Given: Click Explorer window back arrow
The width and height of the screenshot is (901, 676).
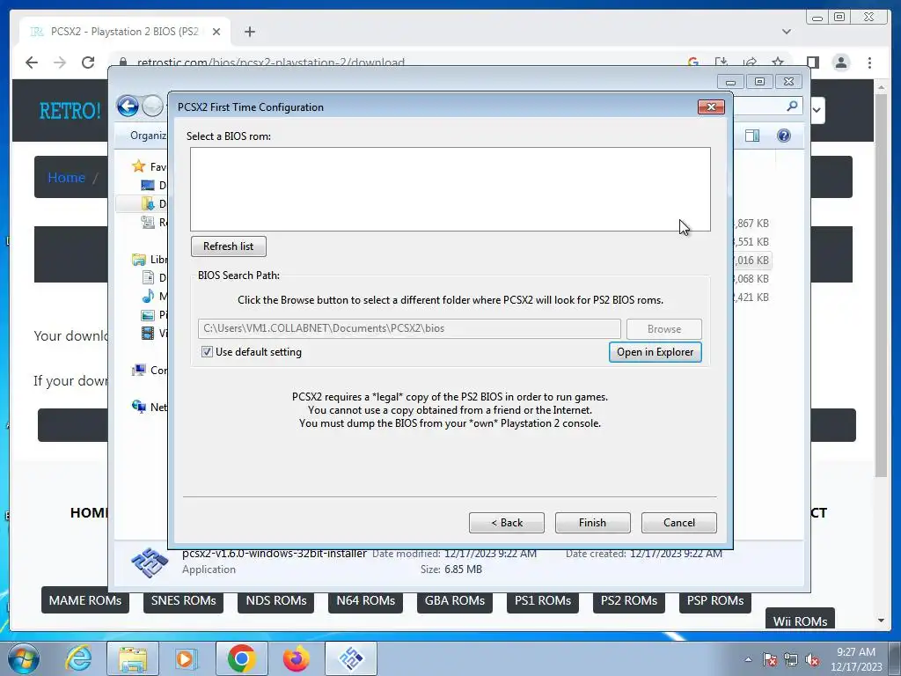Looking at the screenshot, I should (x=128, y=107).
